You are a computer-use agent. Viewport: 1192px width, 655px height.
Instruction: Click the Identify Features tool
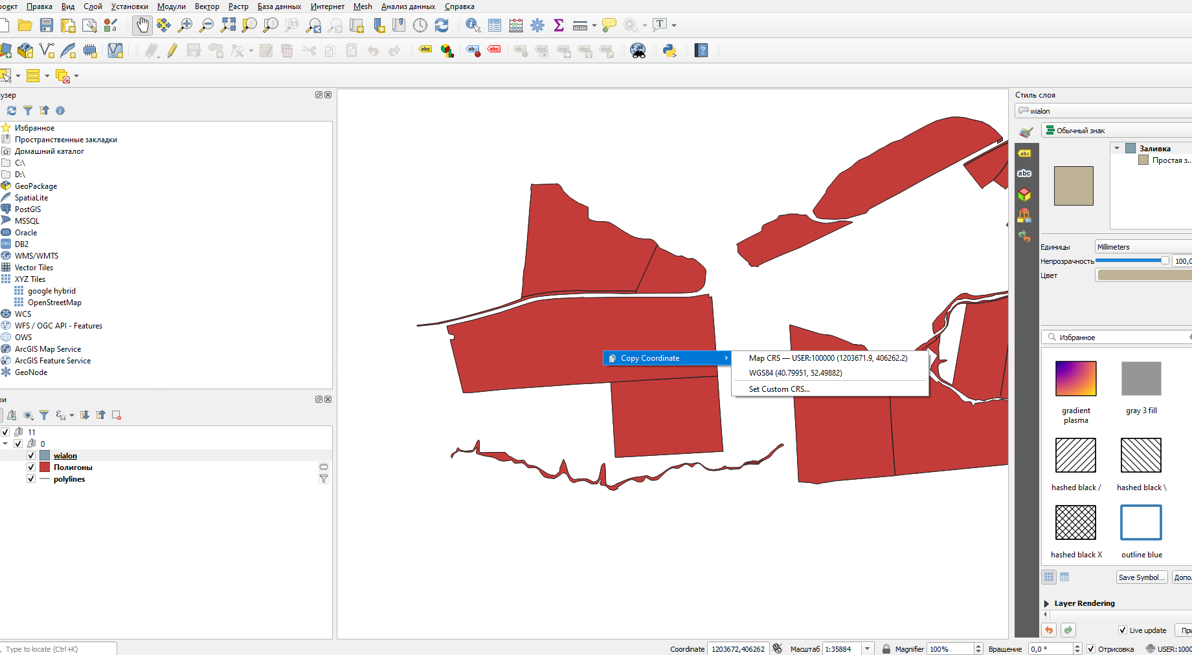pyautogui.click(x=473, y=25)
